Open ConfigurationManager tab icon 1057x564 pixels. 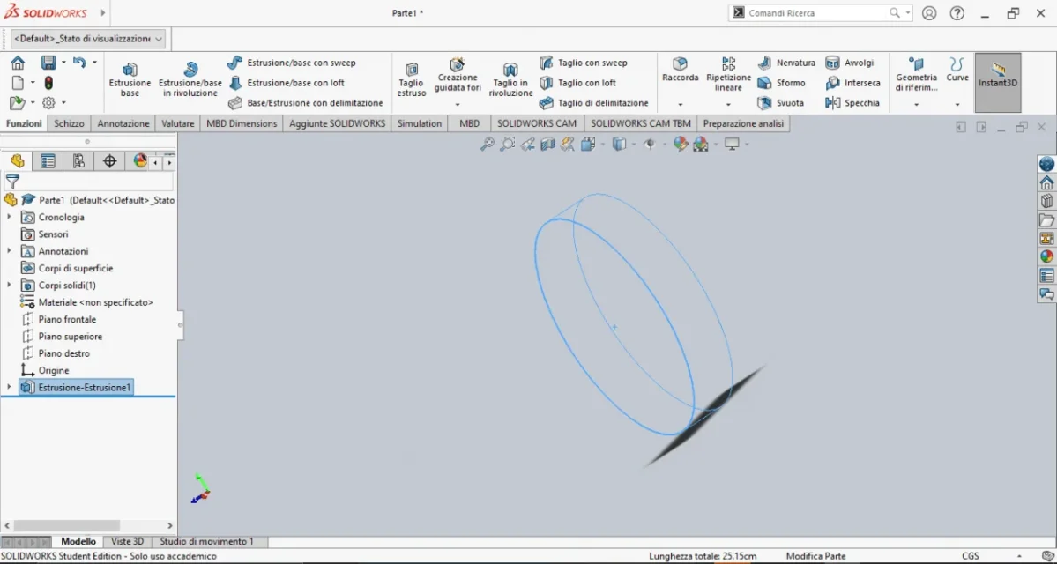click(78, 161)
